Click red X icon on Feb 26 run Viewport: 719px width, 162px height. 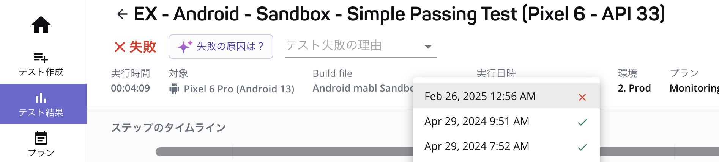(582, 97)
